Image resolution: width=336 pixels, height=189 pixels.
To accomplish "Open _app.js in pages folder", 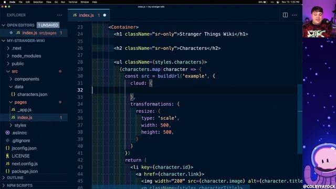I will tap(25, 110).
